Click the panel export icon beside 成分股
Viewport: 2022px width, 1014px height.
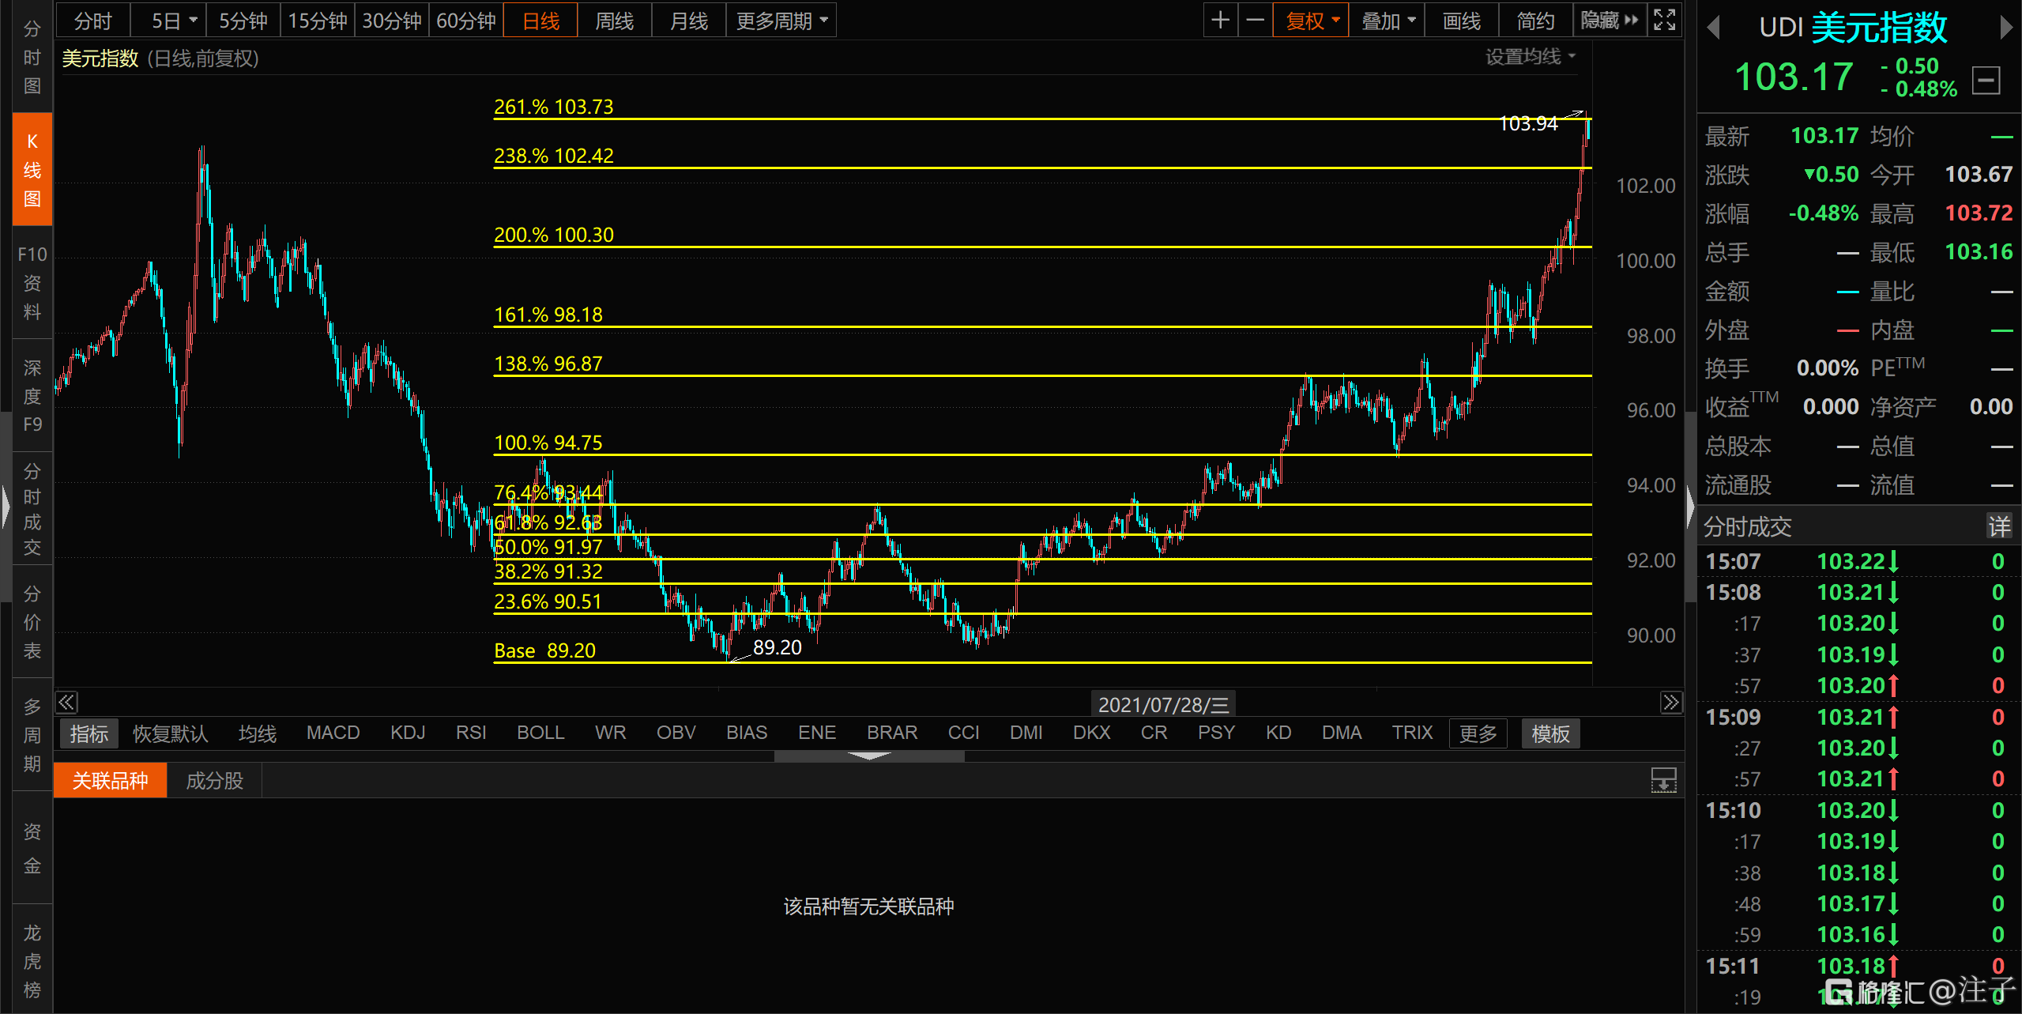coord(1663,781)
